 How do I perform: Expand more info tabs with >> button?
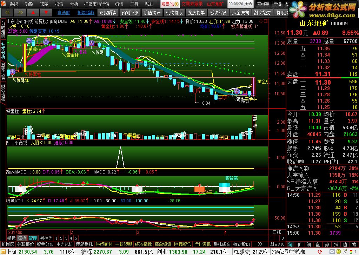coord(260,244)
